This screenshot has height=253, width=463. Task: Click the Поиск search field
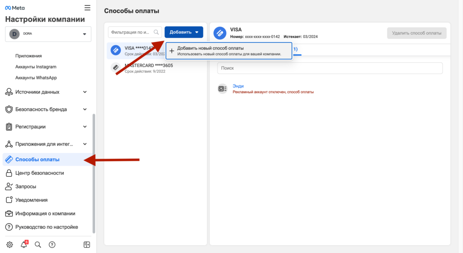point(330,68)
